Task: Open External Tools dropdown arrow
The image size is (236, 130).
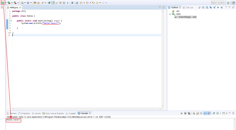Action: [x=18, y=3]
